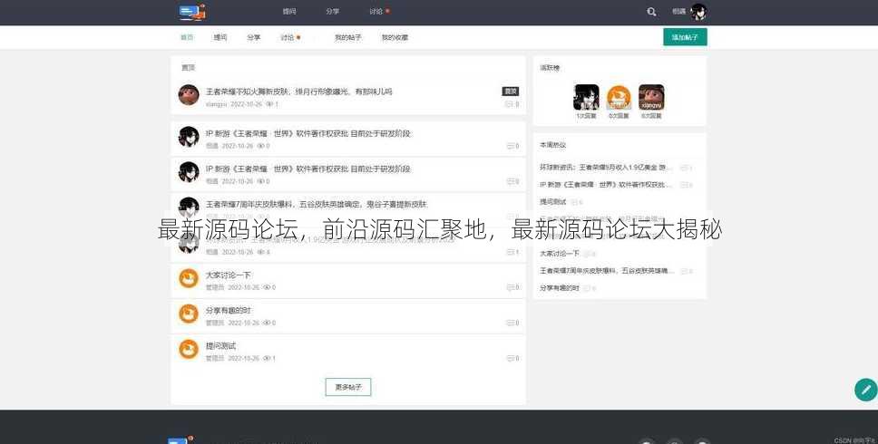Select 分享 tab in white sub-navigation
The width and height of the screenshot is (878, 444).
click(254, 37)
